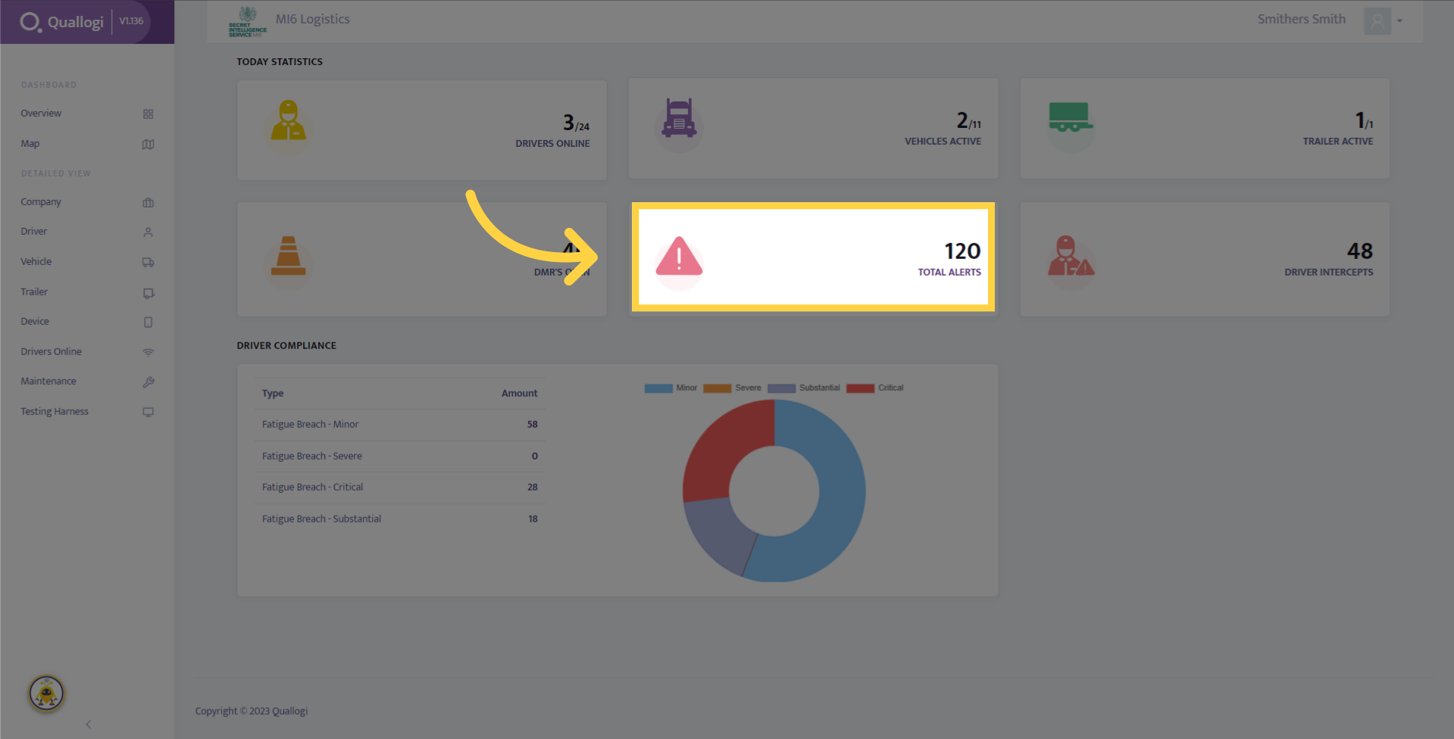Toggle Minor legend item in compliance chart
Image resolution: width=1454 pixels, height=739 pixels.
coord(671,388)
